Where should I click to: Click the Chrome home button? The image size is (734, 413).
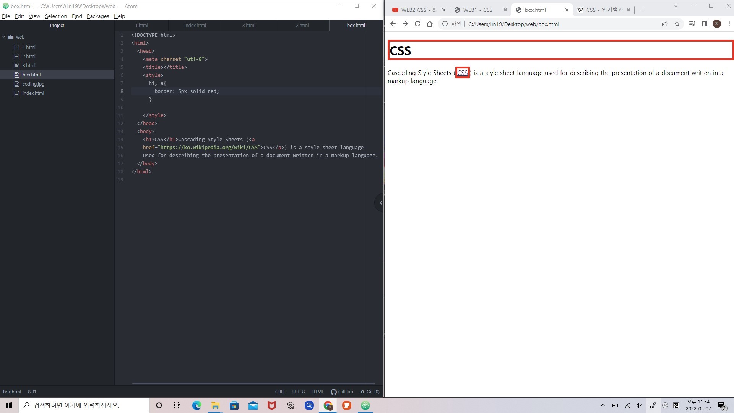pos(430,24)
